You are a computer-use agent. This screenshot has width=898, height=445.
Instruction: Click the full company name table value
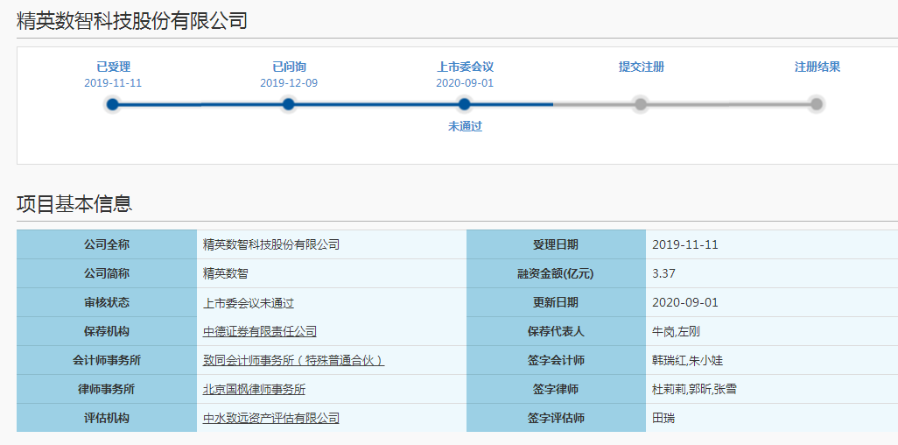tap(271, 245)
